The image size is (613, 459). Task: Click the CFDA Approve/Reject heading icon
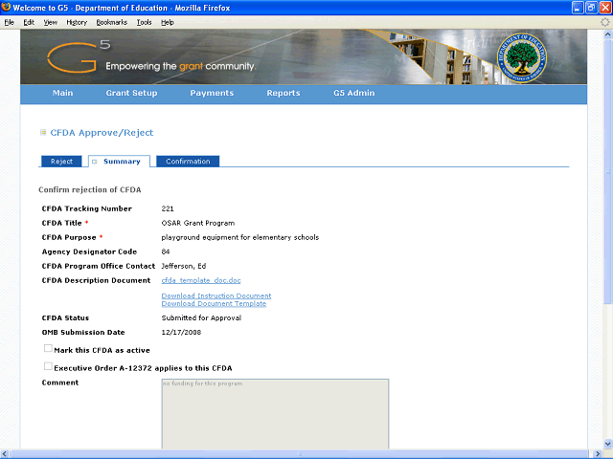pyautogui.click(x=43, y=133)
